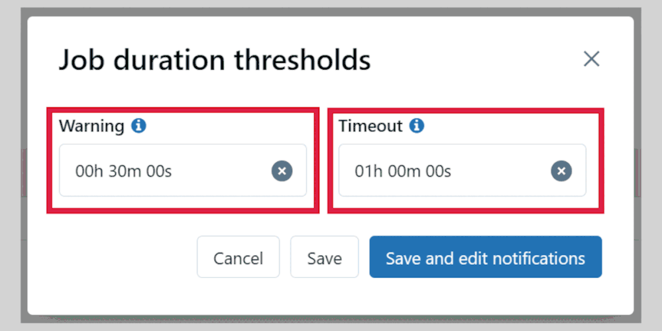Image resolution: width=662 pixels, height=331 pixels.
Task: Click the Job duration thresholds heading
Action: coord(215,60)
